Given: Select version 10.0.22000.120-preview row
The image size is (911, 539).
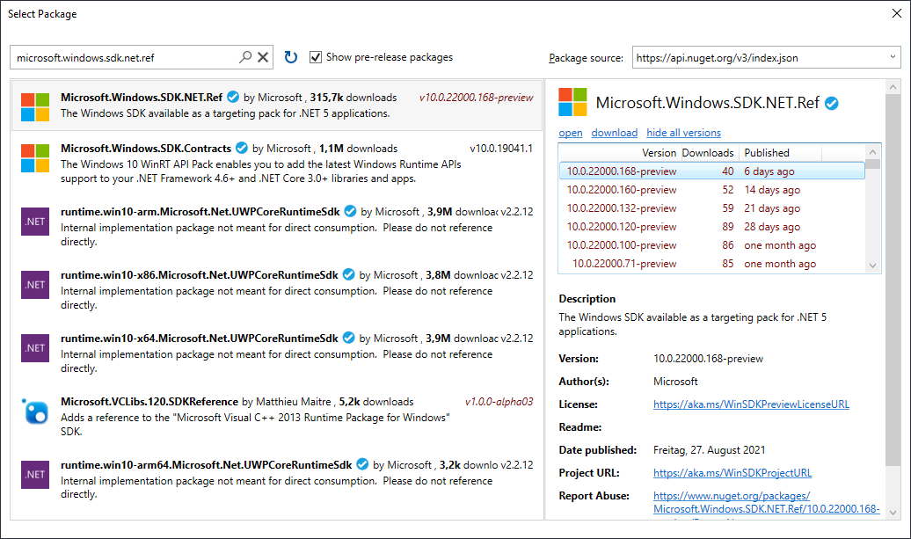Looking at the screenshot, I should (711, 227).
